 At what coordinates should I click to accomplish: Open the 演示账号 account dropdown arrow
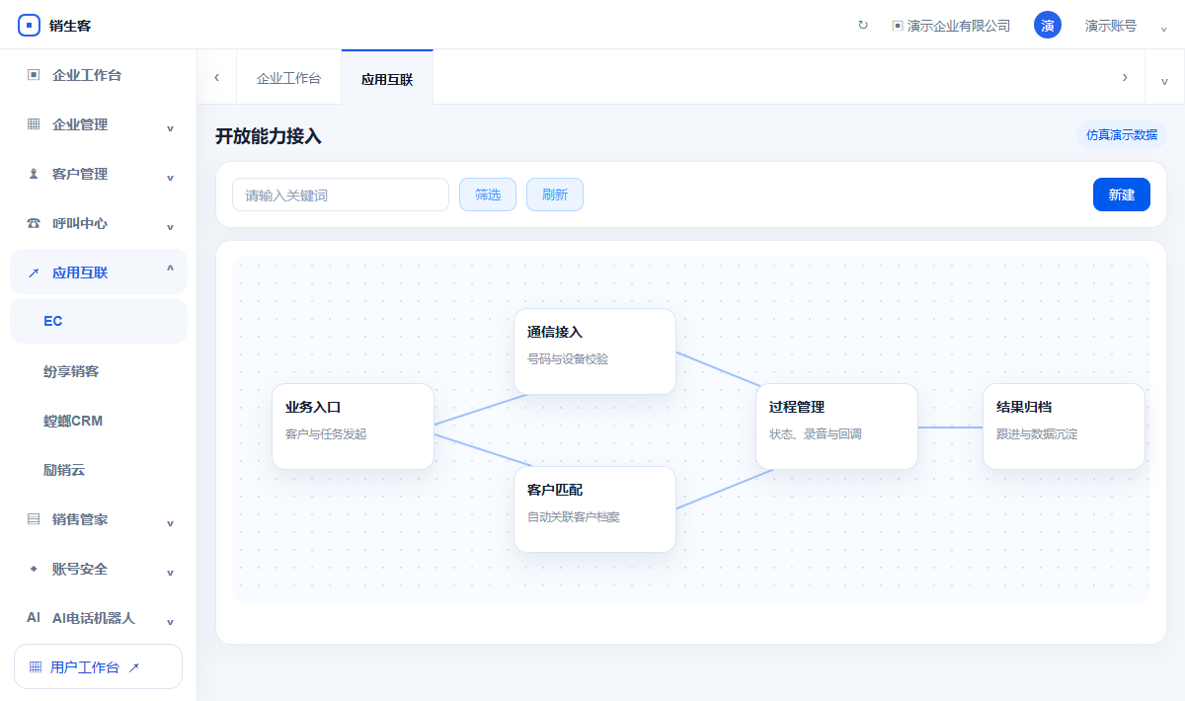[x=1163, y=28]
